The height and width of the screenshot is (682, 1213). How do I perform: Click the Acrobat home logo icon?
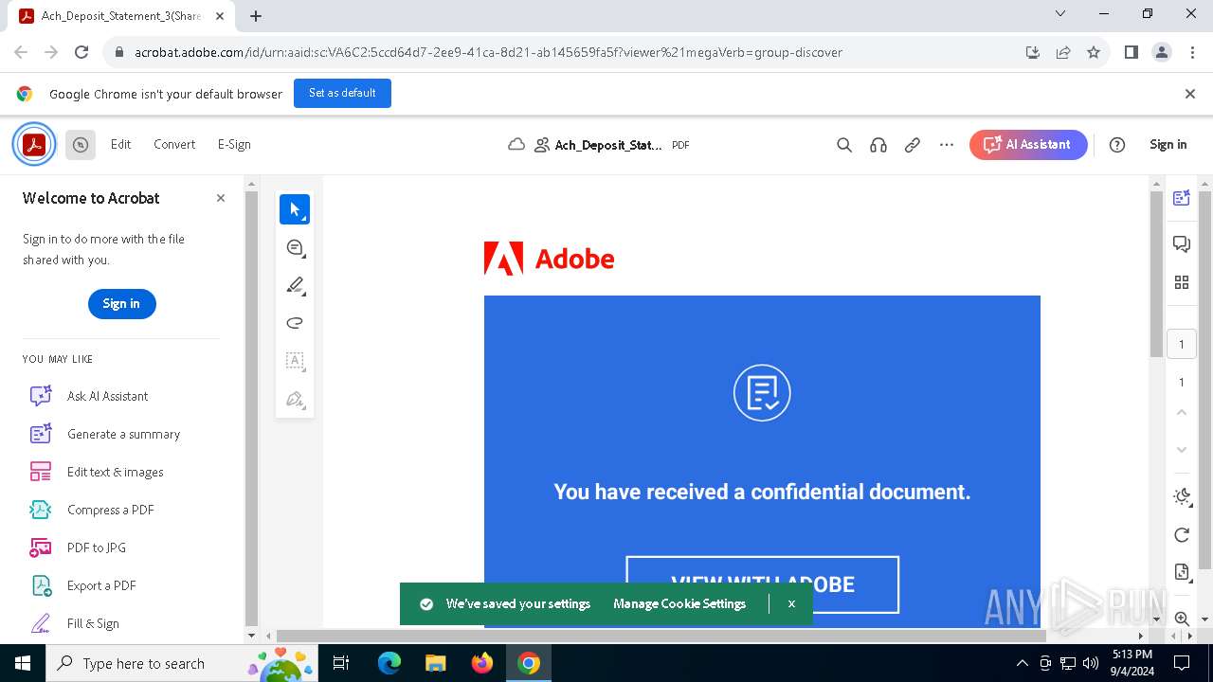point(34,145)
